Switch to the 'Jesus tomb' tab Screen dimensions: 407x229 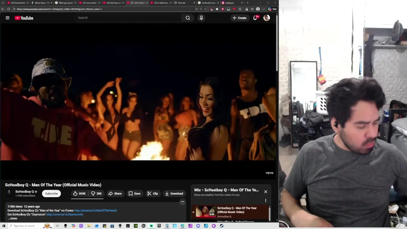click(89, 3)
